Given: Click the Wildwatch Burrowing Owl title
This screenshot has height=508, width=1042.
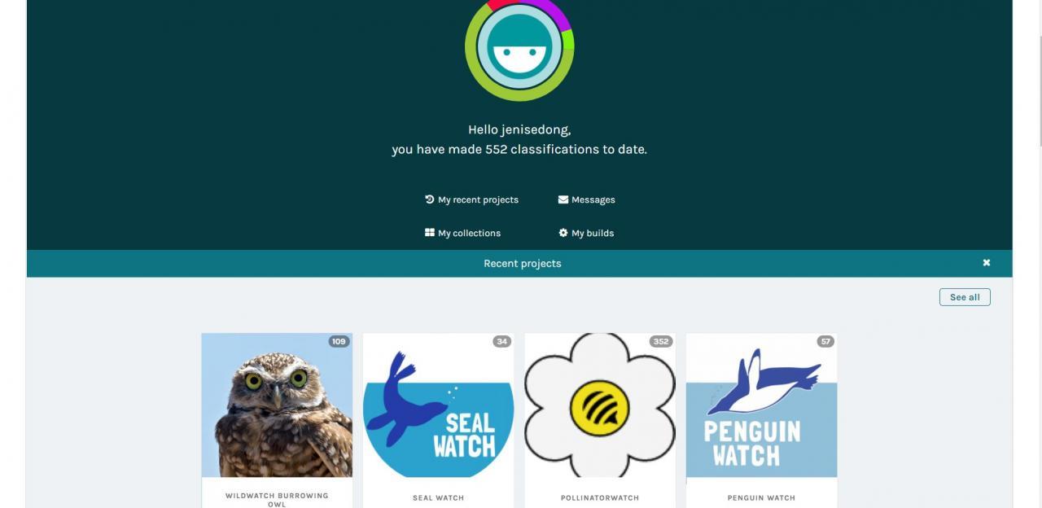Looking at the screenshot, I should click(277, 500).
